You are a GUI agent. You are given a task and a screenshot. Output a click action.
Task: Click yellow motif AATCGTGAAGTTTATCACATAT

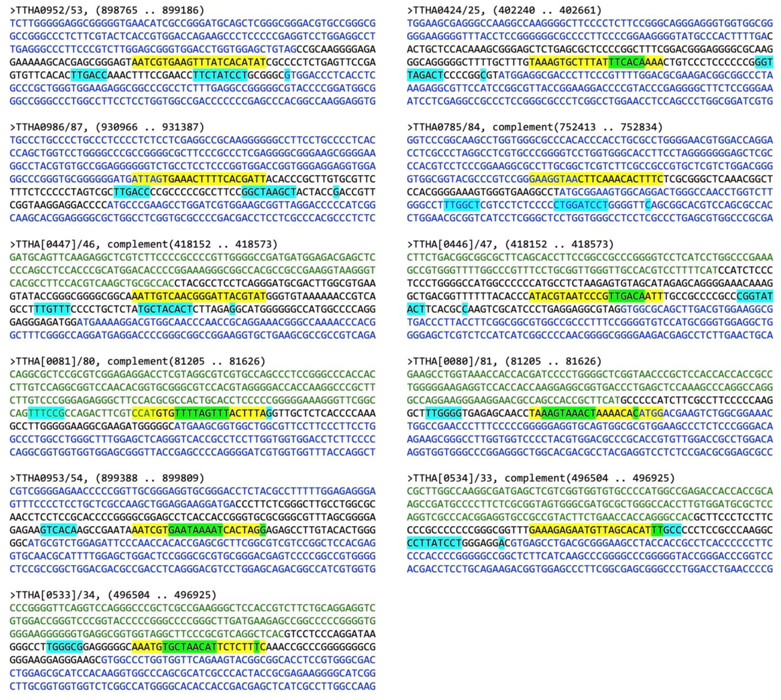click(199, 62)
